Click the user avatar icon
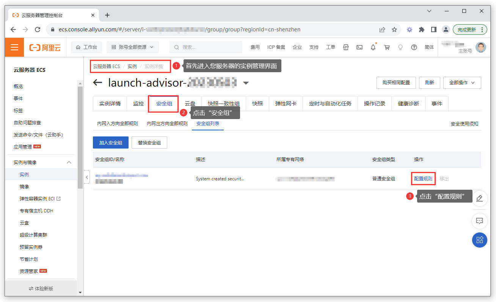 tap(480, 47)
